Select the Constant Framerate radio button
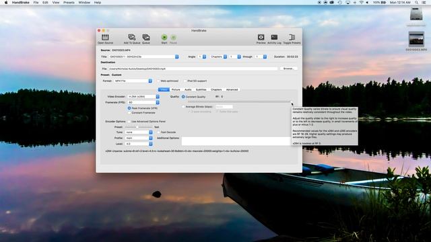 (x=129, y=113)
